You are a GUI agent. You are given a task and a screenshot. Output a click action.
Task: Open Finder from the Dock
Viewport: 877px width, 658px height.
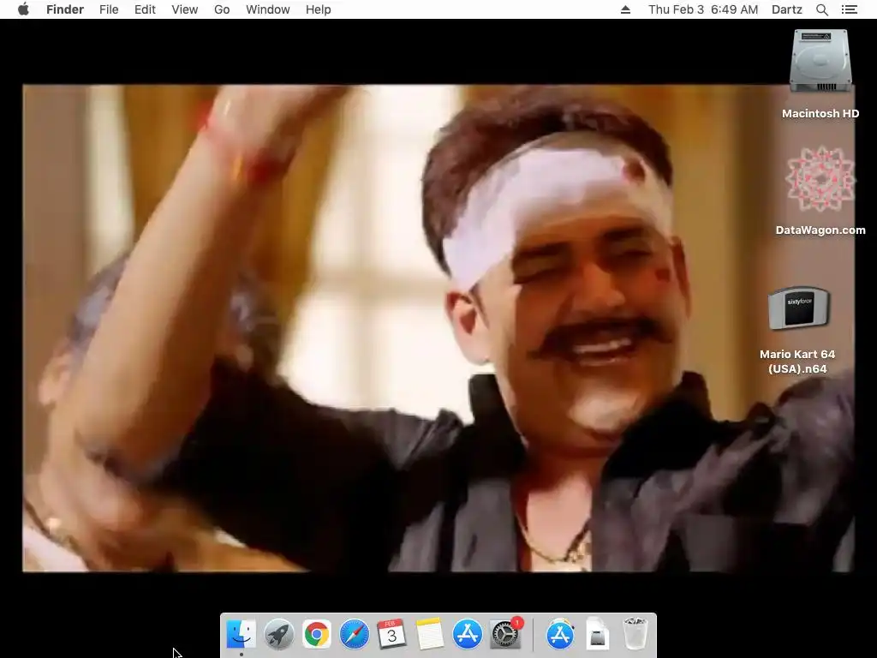click(x=241, y=635)
